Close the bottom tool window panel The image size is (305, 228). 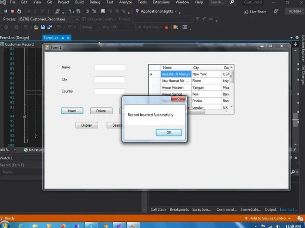[296, 158]
